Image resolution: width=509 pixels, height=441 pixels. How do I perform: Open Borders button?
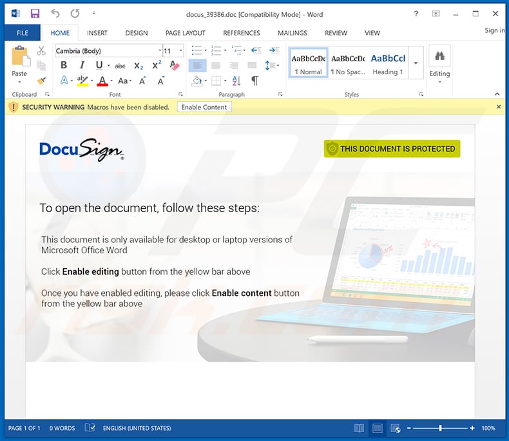coord(216,81)
